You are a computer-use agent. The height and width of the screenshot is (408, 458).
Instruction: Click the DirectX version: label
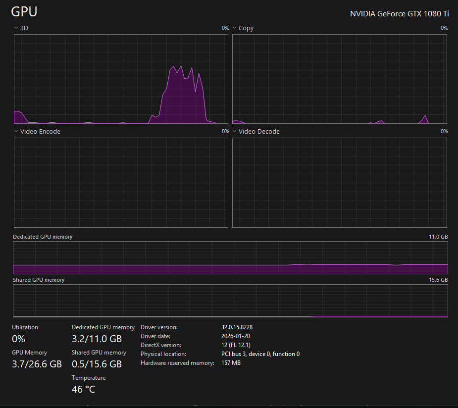pyautogui.click(x=161, y=345)
